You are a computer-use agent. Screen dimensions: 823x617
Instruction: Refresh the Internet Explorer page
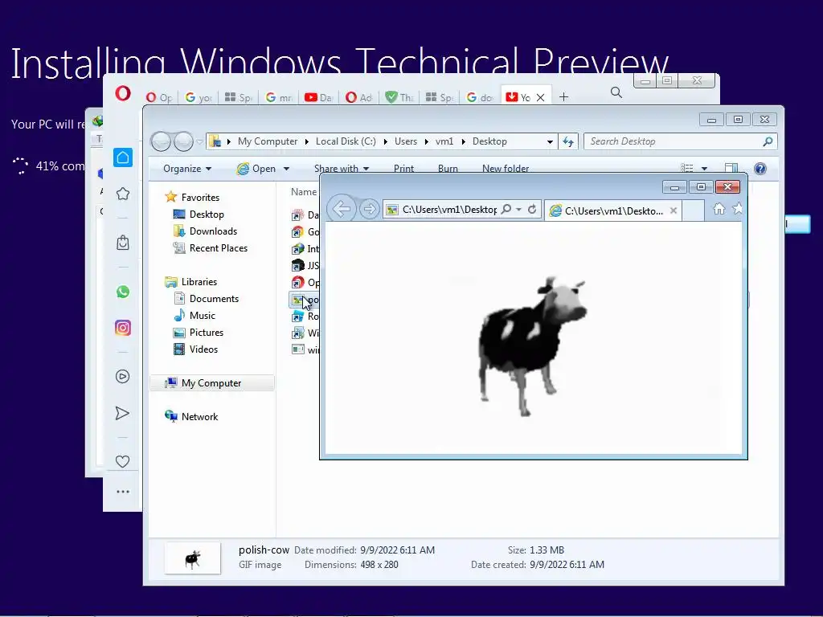(x=532, y=209)
